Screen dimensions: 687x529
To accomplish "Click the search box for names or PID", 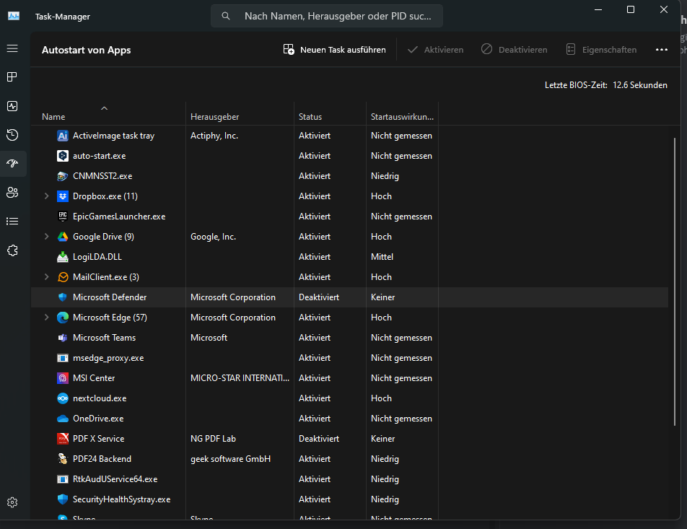I will point(327,16).
